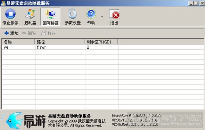Screen dimensions: 205x130
Task: Sort by the 名称 column header
Action: (x=18, y=42)
